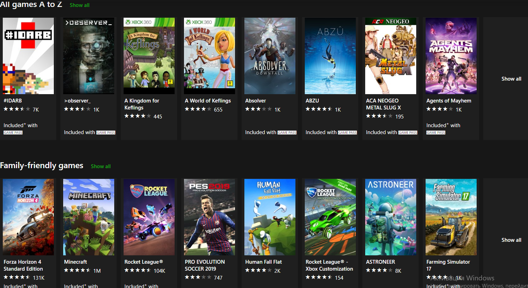Click star rating of A World of Keflings
Image resolution: width=528 pixels, height=288 pixels.
click(198, 109)
